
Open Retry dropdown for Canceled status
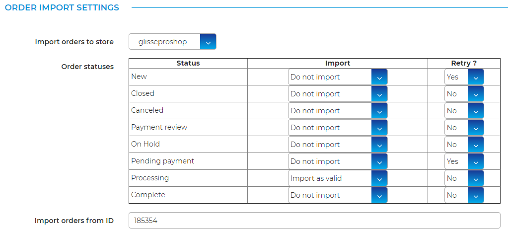coord(464,111)
